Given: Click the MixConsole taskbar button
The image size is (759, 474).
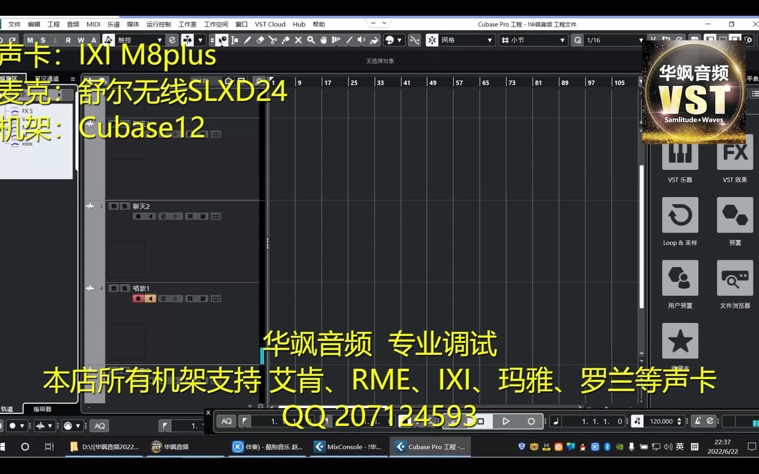Looking at the screenshot, I should pyautogui.click(x=348, y=447).
